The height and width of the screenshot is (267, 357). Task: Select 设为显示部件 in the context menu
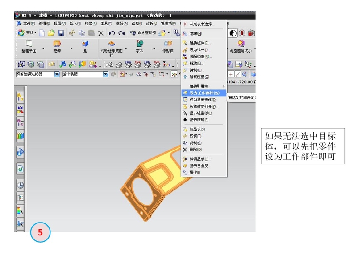click(x=203, y=100)
